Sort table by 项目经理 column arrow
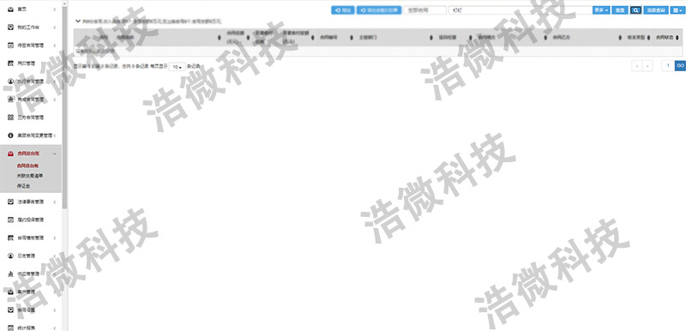The image size is (686, 331). (470, 38)
